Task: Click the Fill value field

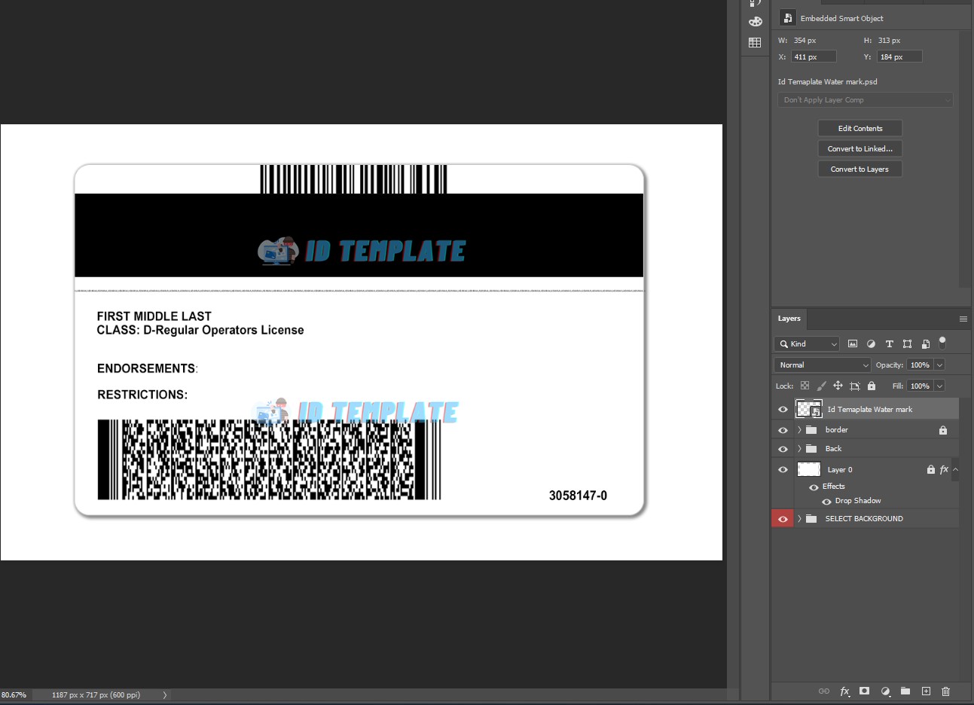Action: pos(921,386)
